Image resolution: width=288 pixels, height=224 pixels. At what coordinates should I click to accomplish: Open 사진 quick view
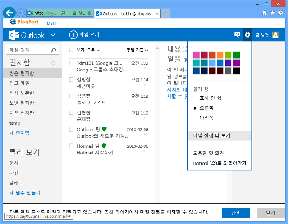(14, 173)
